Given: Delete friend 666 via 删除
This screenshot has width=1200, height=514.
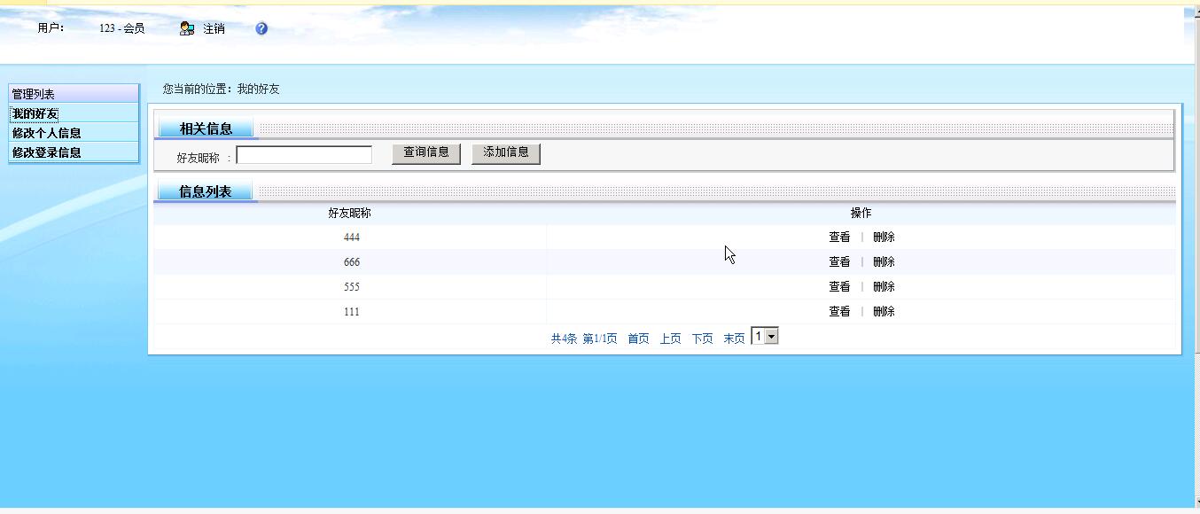Looking at the screenshot, I should [x=884, y=262].
